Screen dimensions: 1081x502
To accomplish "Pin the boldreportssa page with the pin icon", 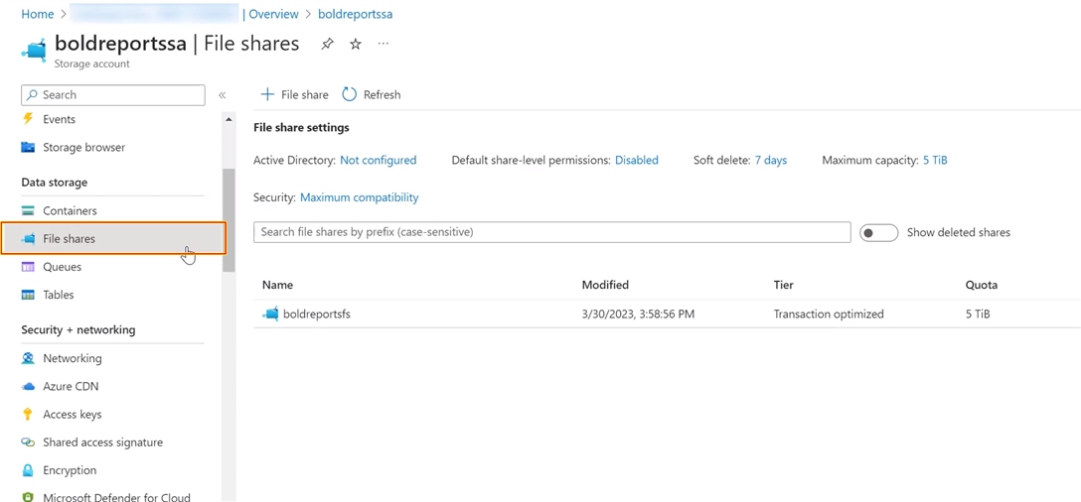I will coord(328,44).
